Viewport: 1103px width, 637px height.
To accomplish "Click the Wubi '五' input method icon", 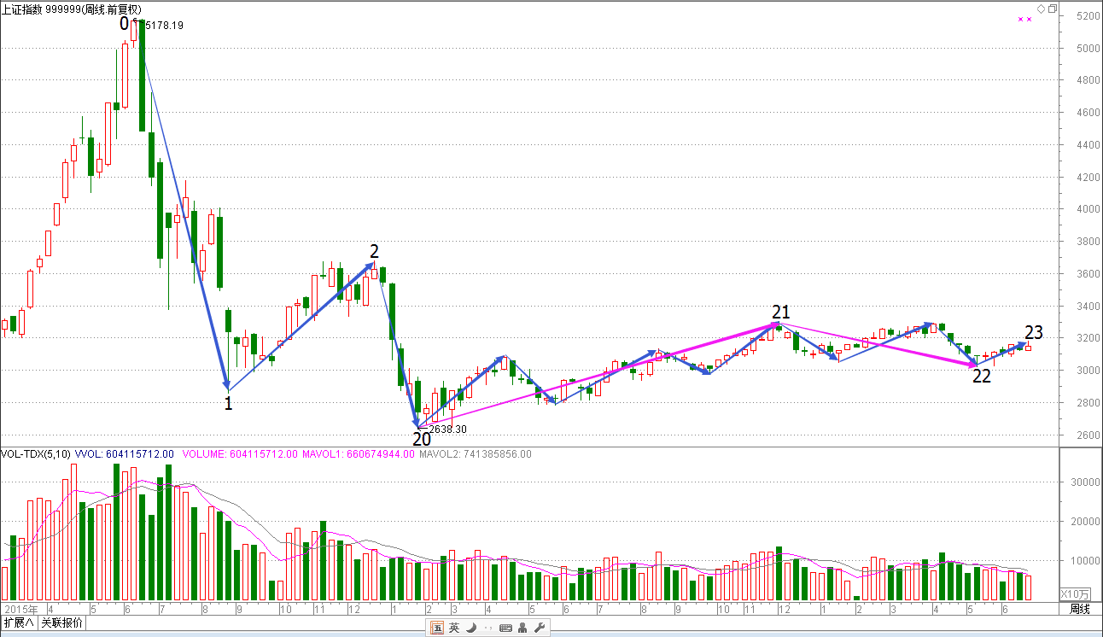I will [437, 628].
